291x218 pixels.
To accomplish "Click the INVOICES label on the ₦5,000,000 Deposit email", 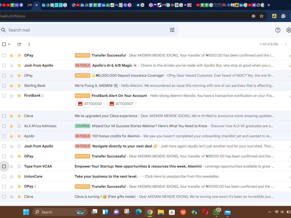I will click(82, 76).
